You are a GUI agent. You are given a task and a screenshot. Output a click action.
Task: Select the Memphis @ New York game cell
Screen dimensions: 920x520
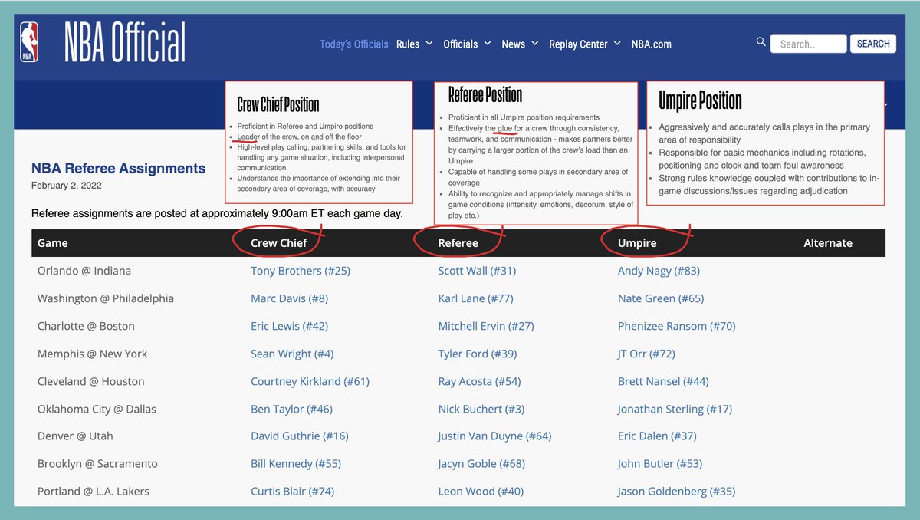[92, 354]
